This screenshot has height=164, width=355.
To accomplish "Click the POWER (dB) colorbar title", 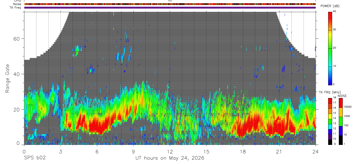I will [330, 6].
